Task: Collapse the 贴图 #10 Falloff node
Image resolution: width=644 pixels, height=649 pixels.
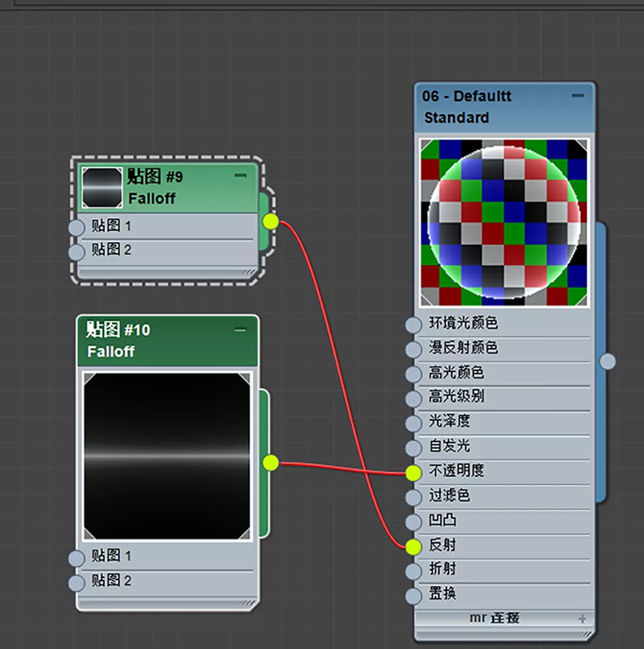Action: pyautogui.click(x=240, y=330)
